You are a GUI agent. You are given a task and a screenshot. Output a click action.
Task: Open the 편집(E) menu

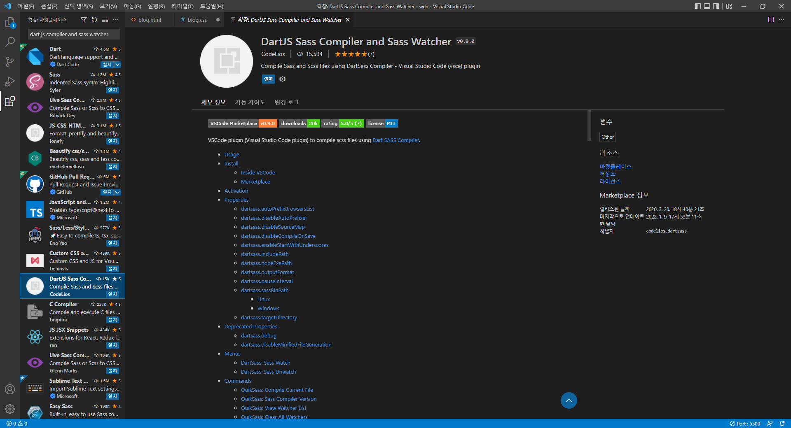49,6
